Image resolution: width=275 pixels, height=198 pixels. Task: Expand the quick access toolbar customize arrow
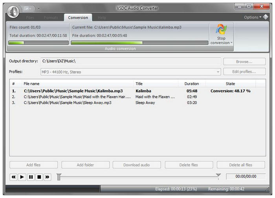click(x=38, y=8)
